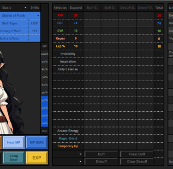Set MP bar to 70%
Image resolution: width=173 pixels, height=169 pixels.
point(45,77)
